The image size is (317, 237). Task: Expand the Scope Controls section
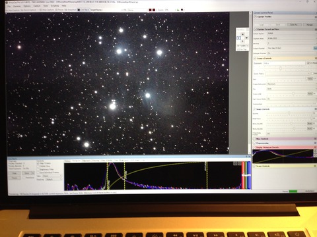(254, 166)
